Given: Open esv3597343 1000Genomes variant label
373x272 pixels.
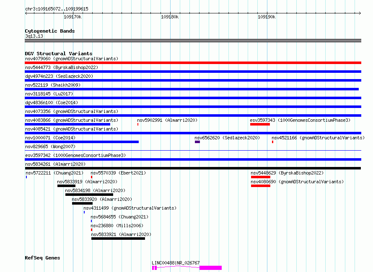Looking at the screenshot, I should 300,120.
